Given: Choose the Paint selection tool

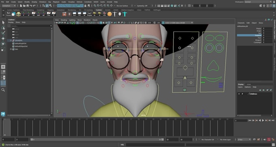Looking at the screenshot, I should [3, 33].
